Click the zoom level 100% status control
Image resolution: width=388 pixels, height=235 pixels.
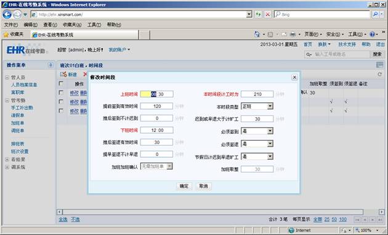pyautogui.click(x=367, y=230)
